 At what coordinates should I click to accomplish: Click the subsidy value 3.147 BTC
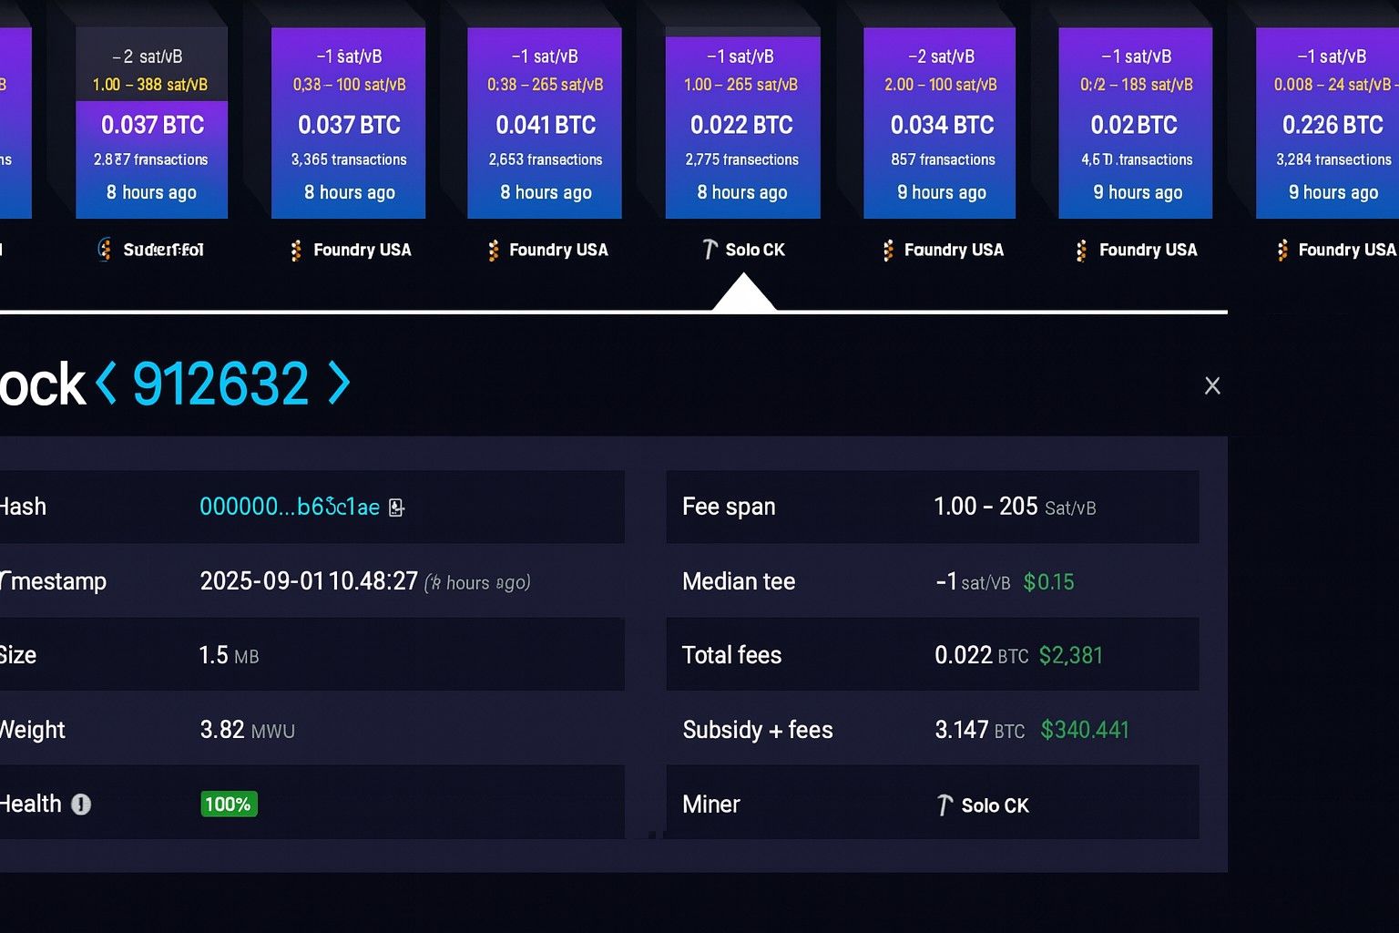[x=979, y=730]
